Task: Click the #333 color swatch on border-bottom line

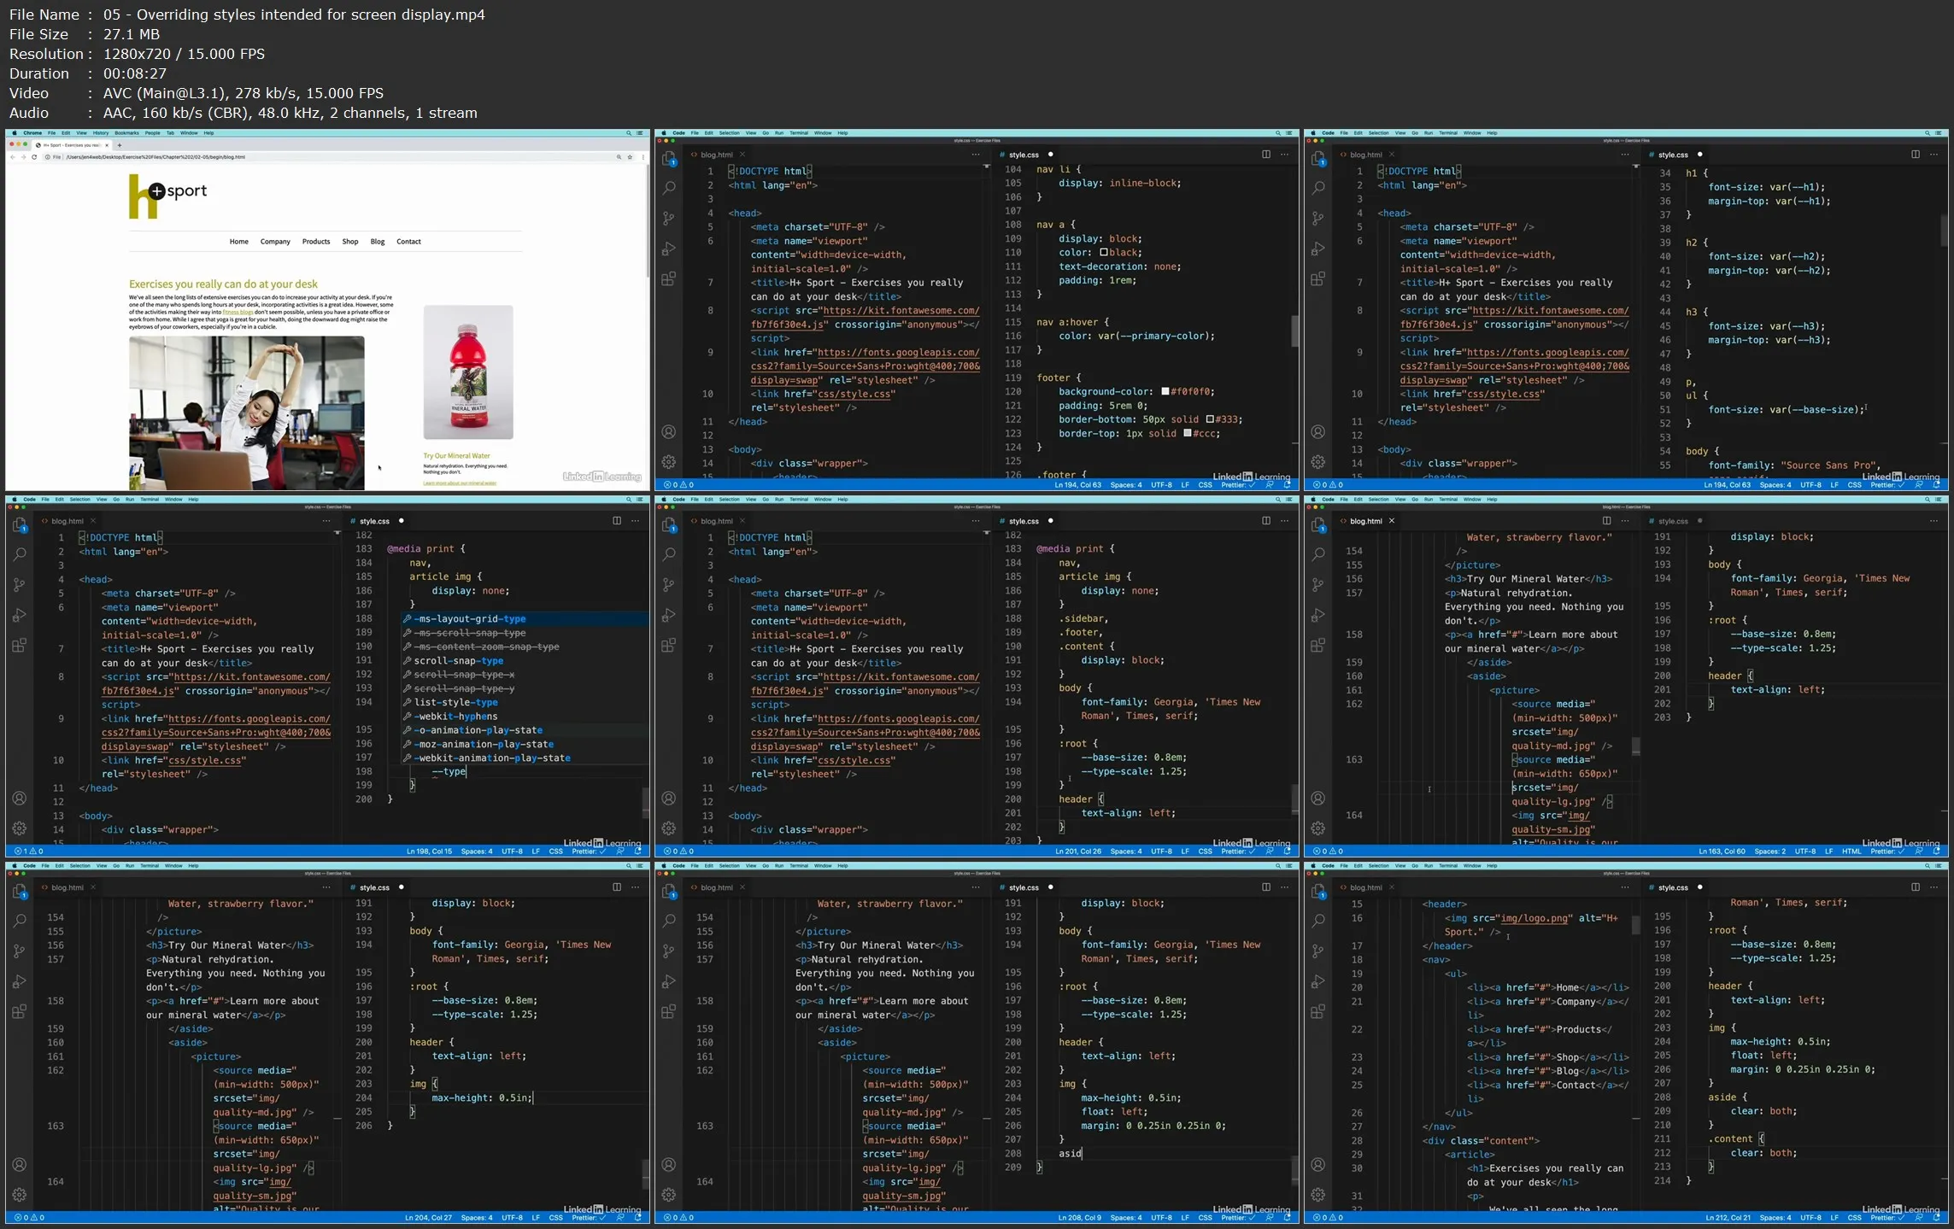Action: (x=1210, y=419)
